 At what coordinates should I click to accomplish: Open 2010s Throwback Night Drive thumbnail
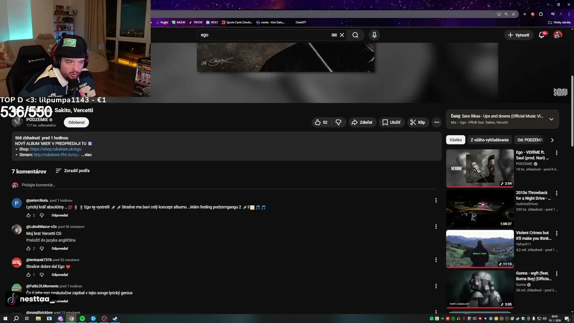(x=480, y=209)
